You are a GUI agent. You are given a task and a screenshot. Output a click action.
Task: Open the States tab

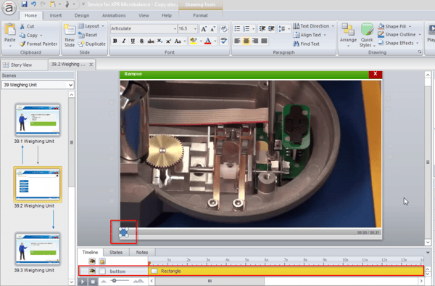click(116, 252)
